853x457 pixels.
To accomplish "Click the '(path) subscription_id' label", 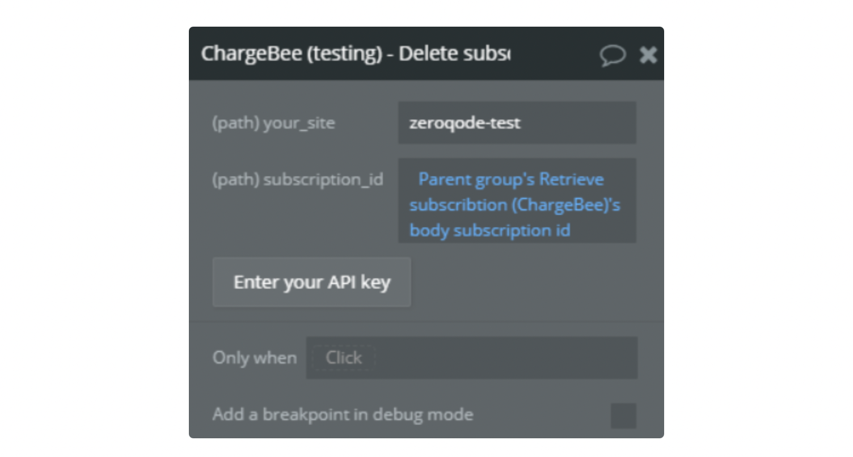I will point(298,180).
